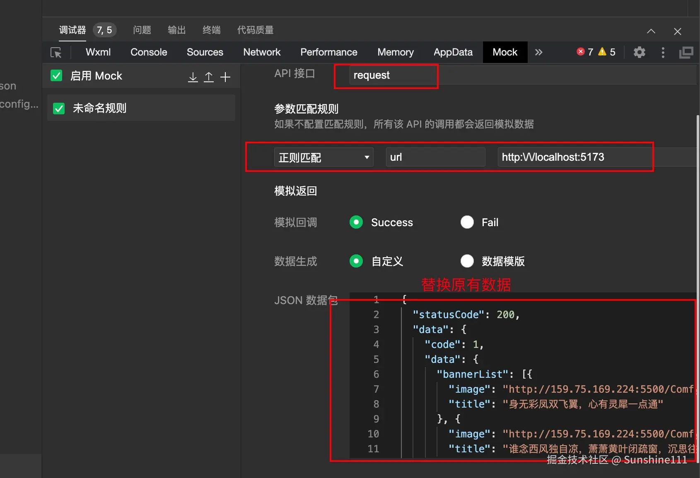Select the Success callback radio button
Viewport: 700px width, 478px height.
point(356,222)
